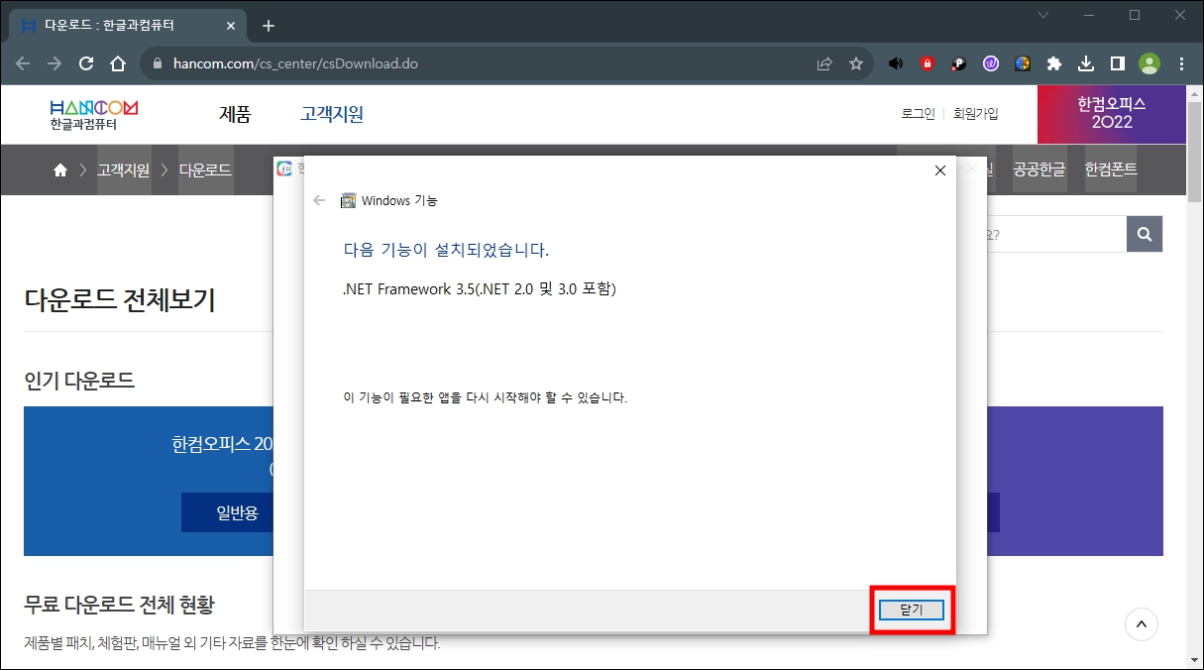The height and width of the screenshot is (670, 1204).
Task: Open the 제품 menu
Action: click(235, 114)
